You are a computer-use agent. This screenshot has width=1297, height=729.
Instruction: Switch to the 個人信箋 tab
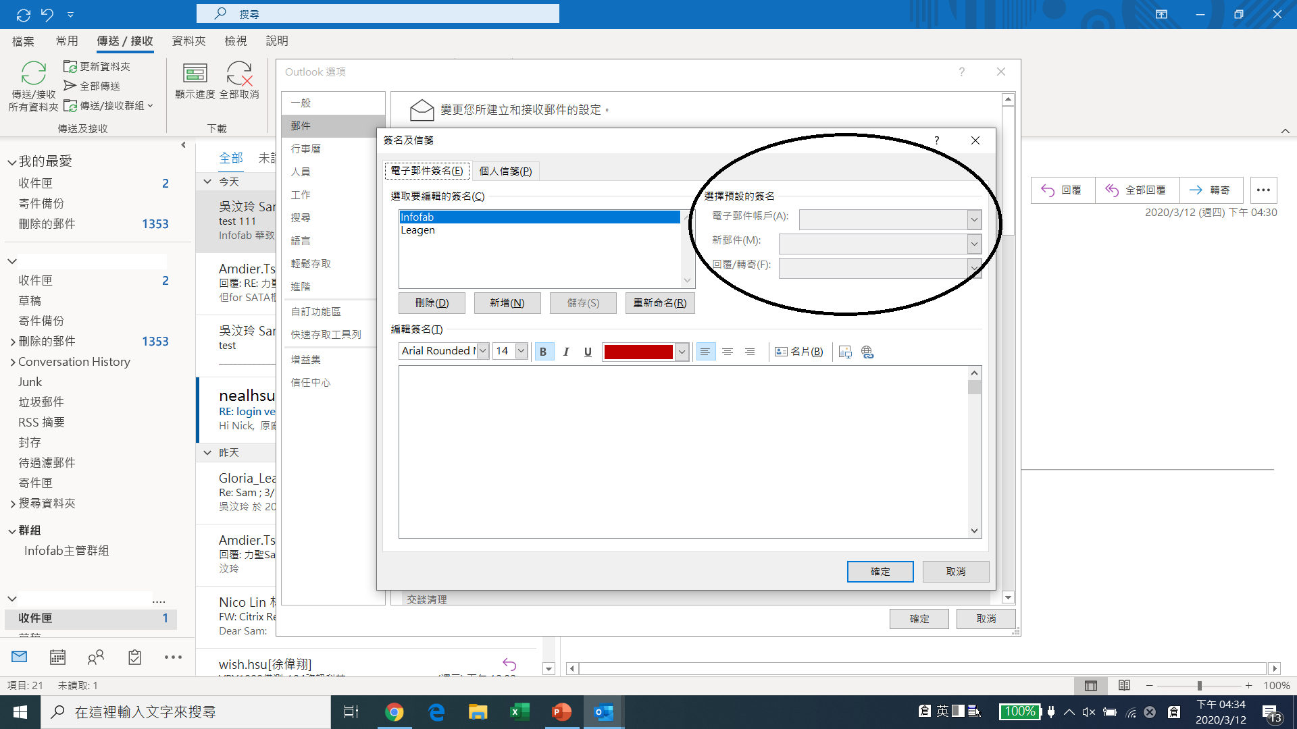point(505,171)
